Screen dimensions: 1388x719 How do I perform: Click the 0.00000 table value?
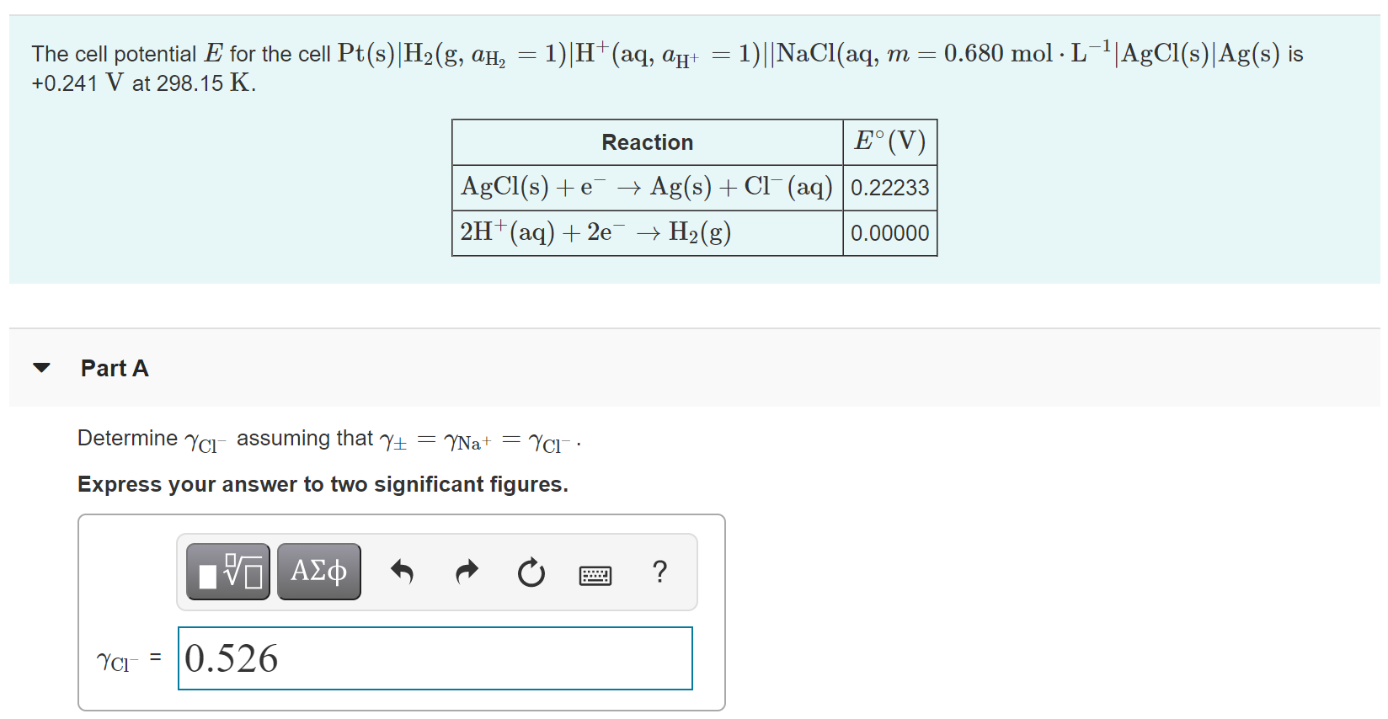(890, 233)
